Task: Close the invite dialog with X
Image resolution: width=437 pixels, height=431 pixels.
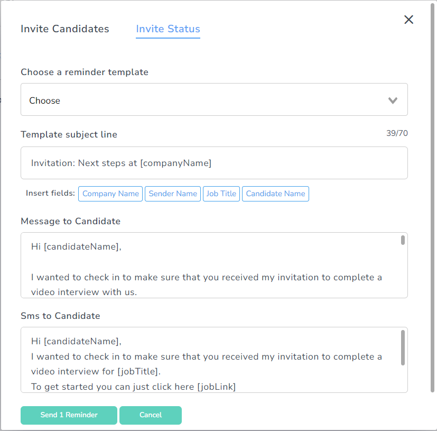Action: (x=408, y=20)
